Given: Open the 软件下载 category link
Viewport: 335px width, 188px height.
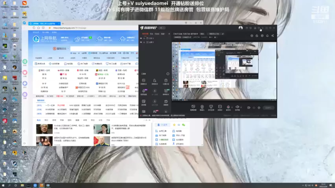Looking at the screenshot, I should [x=126, y=64].
